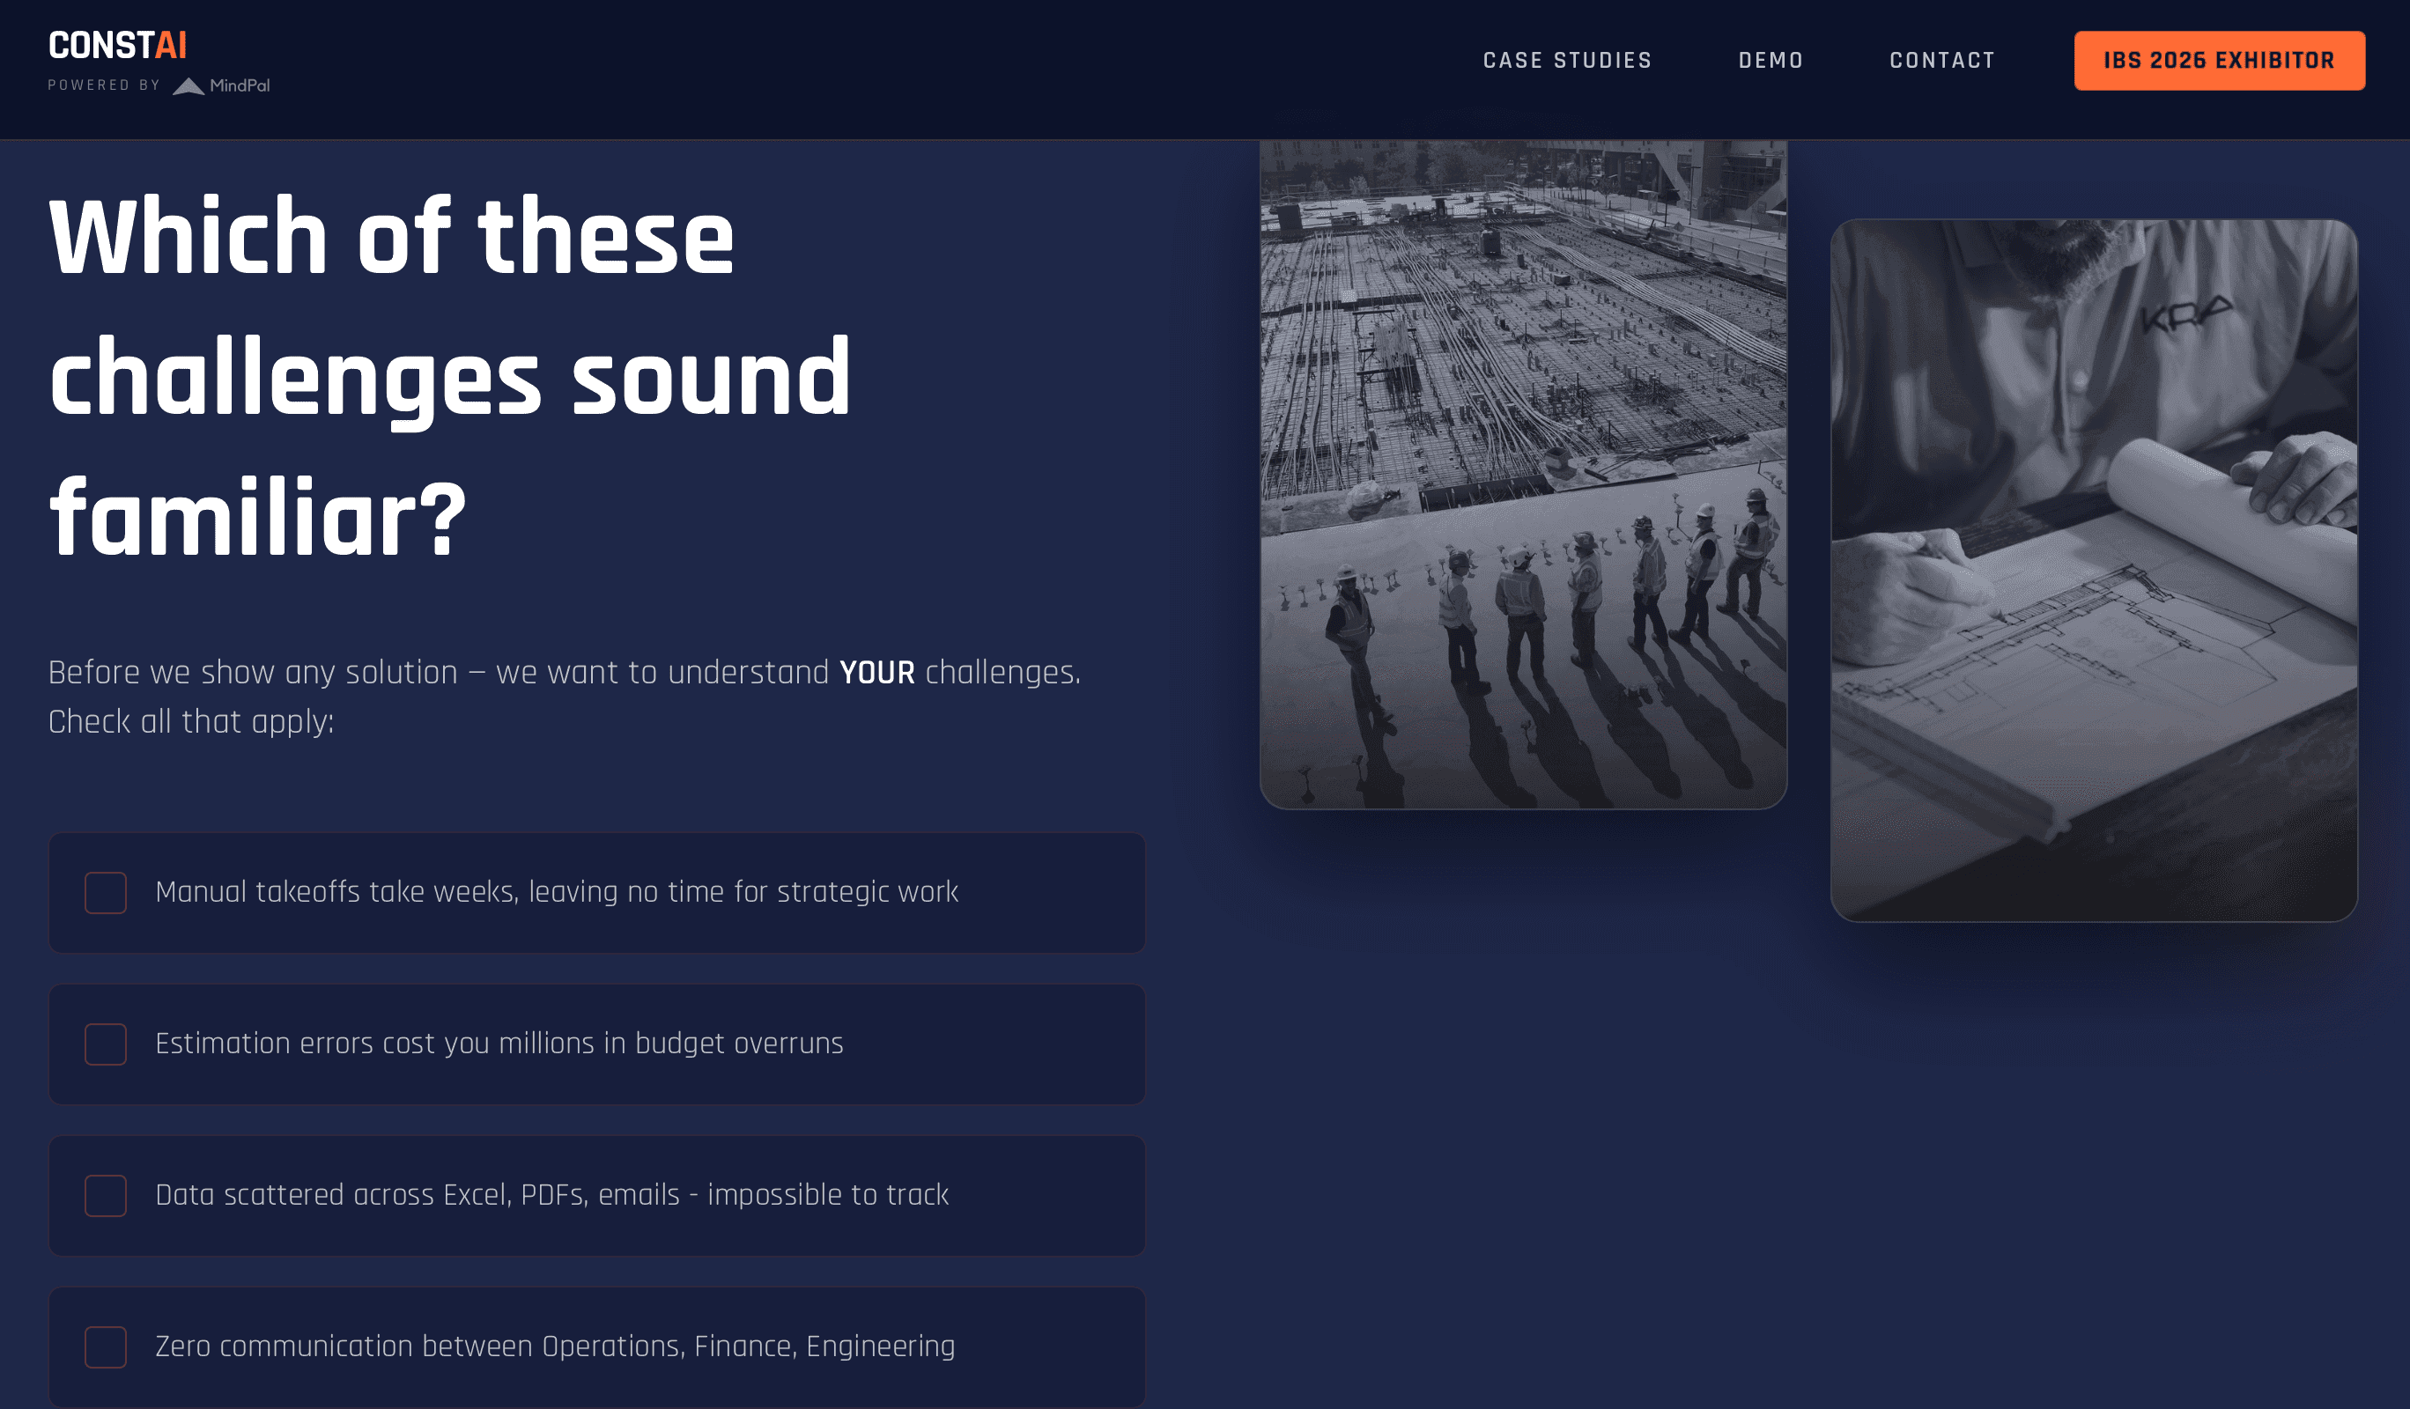Click the 'Estimation errors cost you millions' text
This screenshot has width=2410, height=1409.
tap(499, 1043)
